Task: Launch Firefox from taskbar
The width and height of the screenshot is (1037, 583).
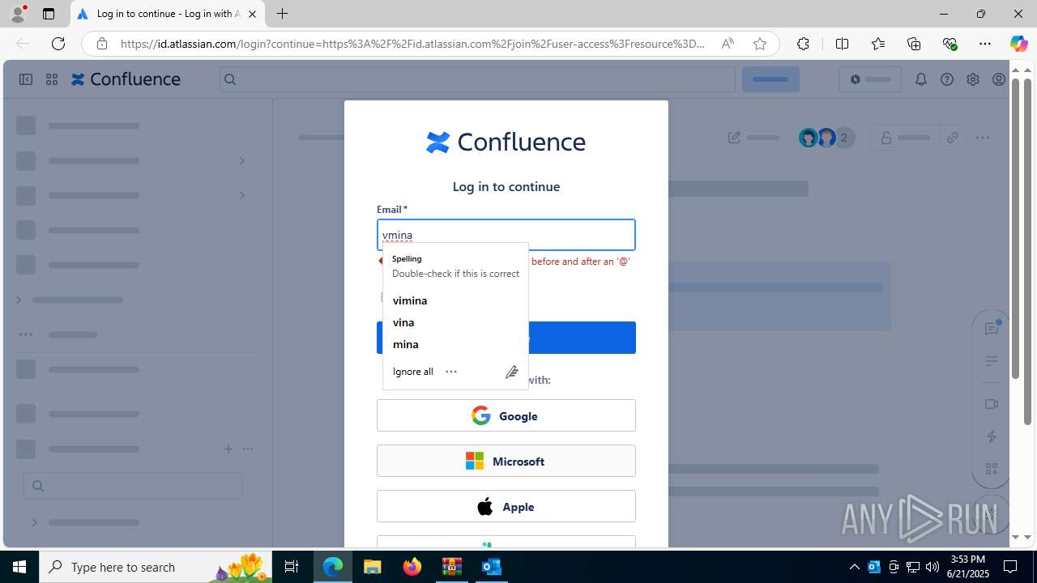Action: [x=412, y=567]
